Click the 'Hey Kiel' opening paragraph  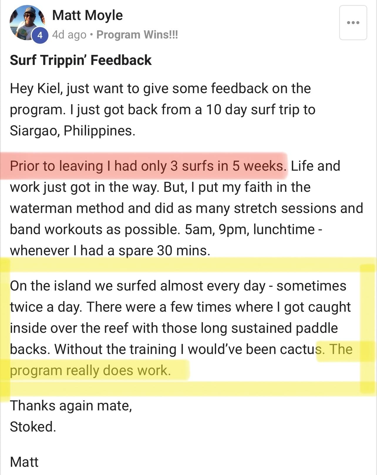tap(163, 110)
